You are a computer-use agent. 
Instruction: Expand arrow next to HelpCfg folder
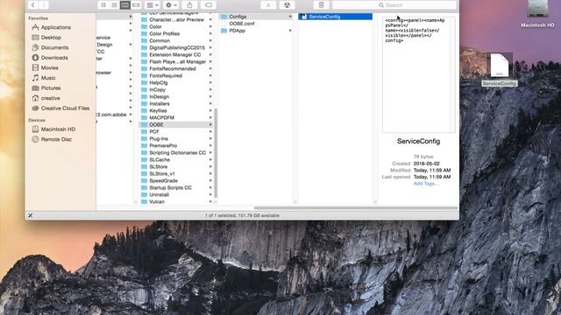click(210, 83)
